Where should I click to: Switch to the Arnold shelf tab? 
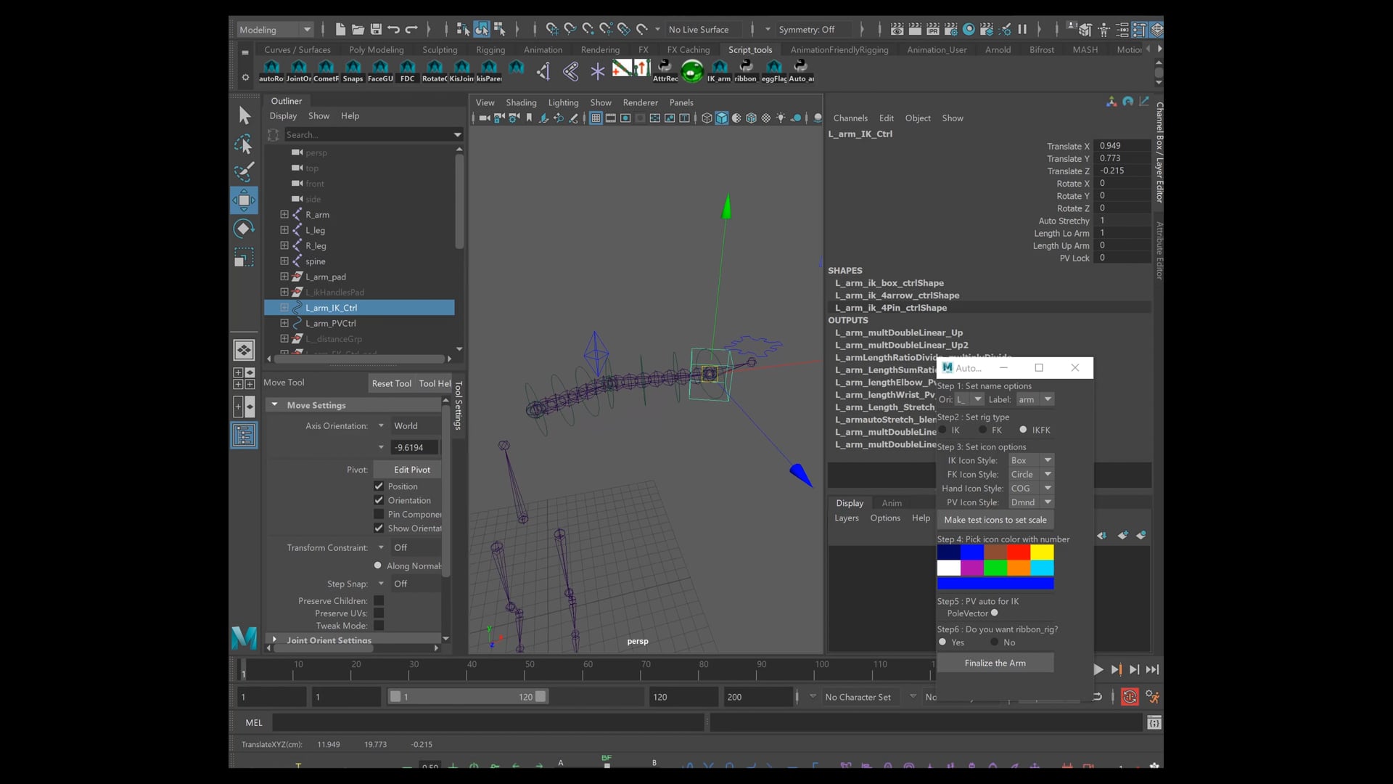click(998, 49)
